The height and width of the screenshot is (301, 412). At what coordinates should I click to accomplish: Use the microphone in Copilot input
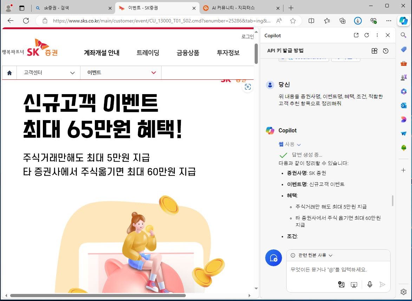click(x=370, y=284)
